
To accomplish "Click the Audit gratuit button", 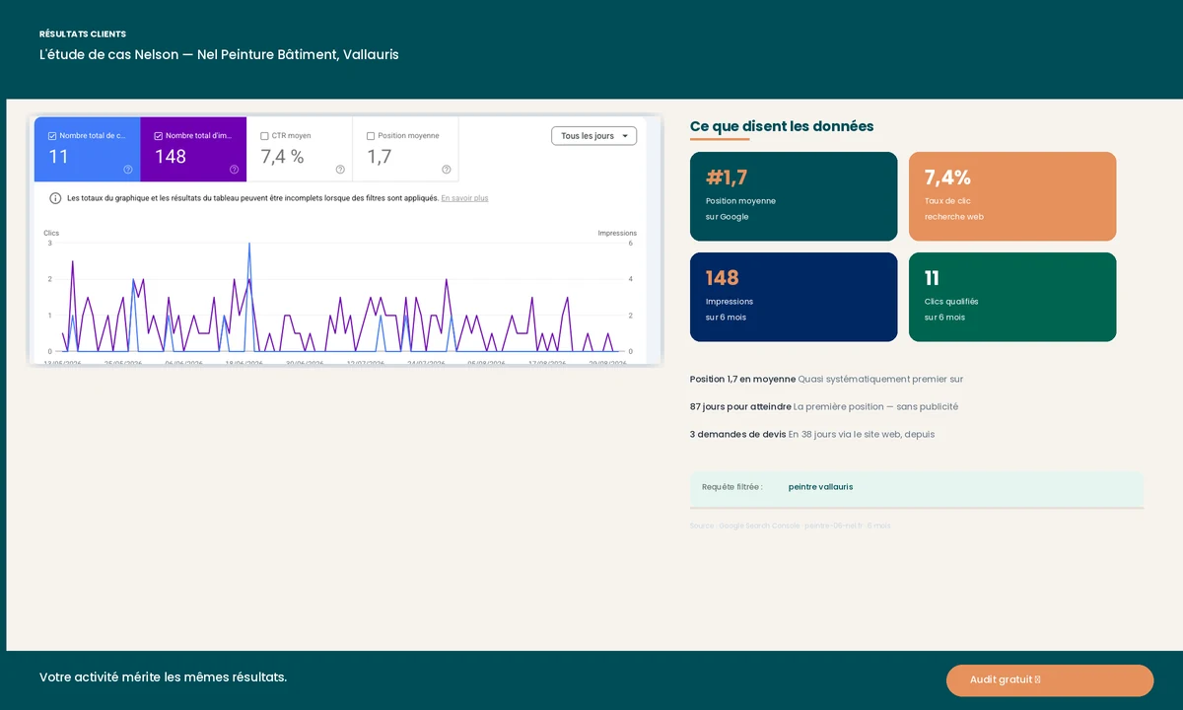I will 1050,680.
